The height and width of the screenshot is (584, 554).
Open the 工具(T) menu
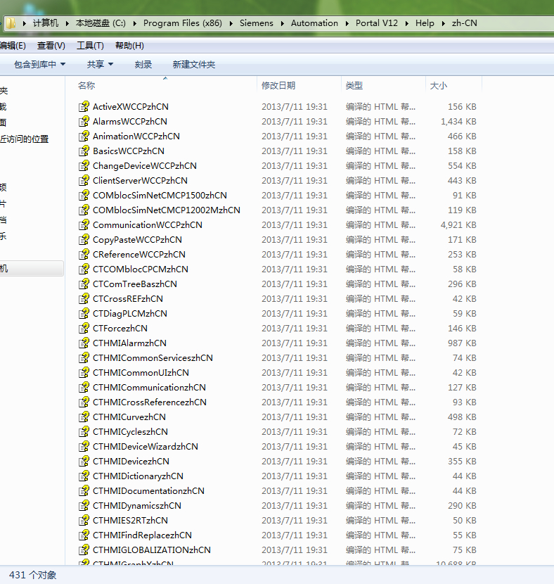(90, 46)
